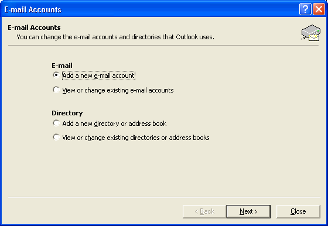Viewport: 328px width, 226px height.
Task: Choose View or change existing directories radio button
Action: point(56,137)
